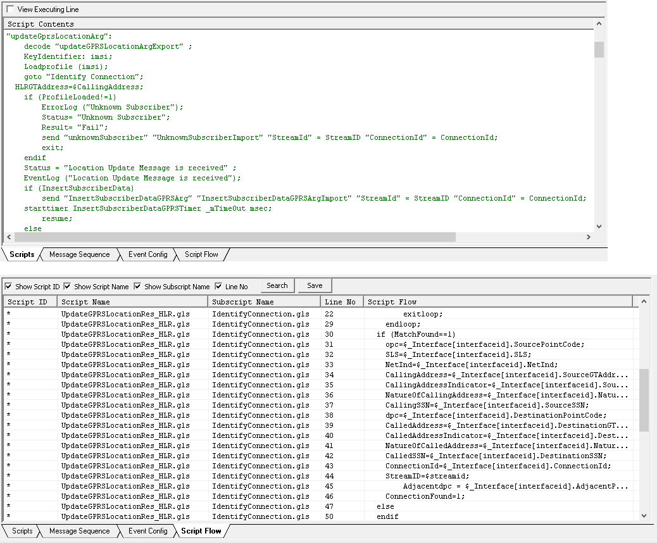Click the 'Result= "Fail";' script line
The height and width of the screenshot is (543, 657).
click(75, 127)
